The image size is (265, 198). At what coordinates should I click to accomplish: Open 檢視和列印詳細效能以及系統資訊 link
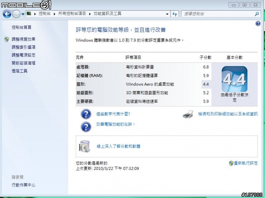[x=228, y=114]
